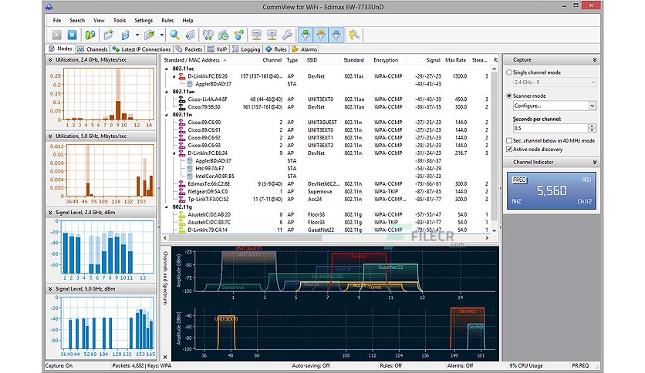Open the MAC aliases monitor icon
Image resolution: width=645 pixels, height=373 pixels.
[x=257, y=35]
